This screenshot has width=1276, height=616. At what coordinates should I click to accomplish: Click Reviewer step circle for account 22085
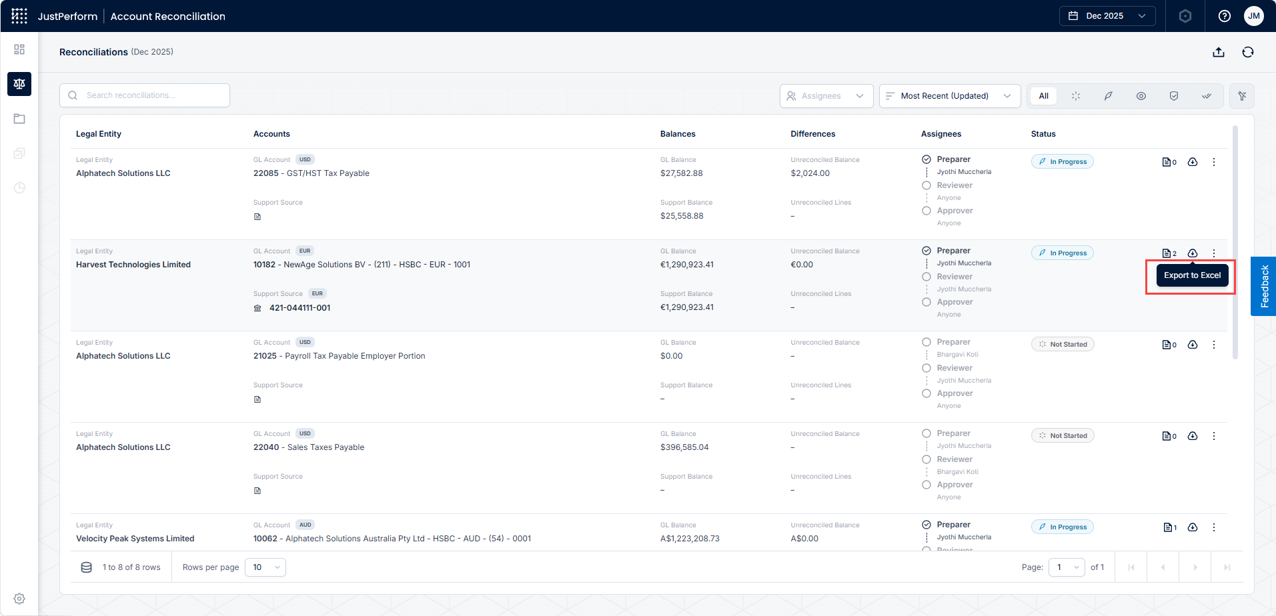coord(926,185)
